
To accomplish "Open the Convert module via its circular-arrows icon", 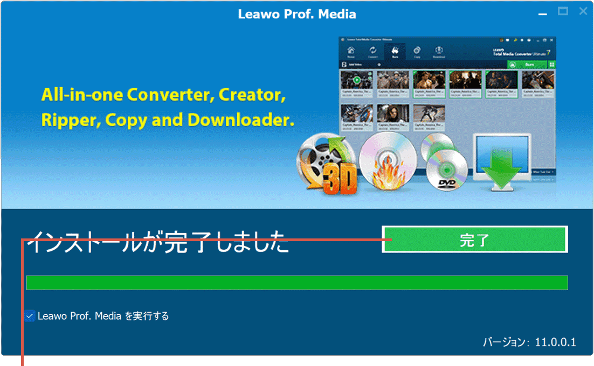I will click(372, 49).
